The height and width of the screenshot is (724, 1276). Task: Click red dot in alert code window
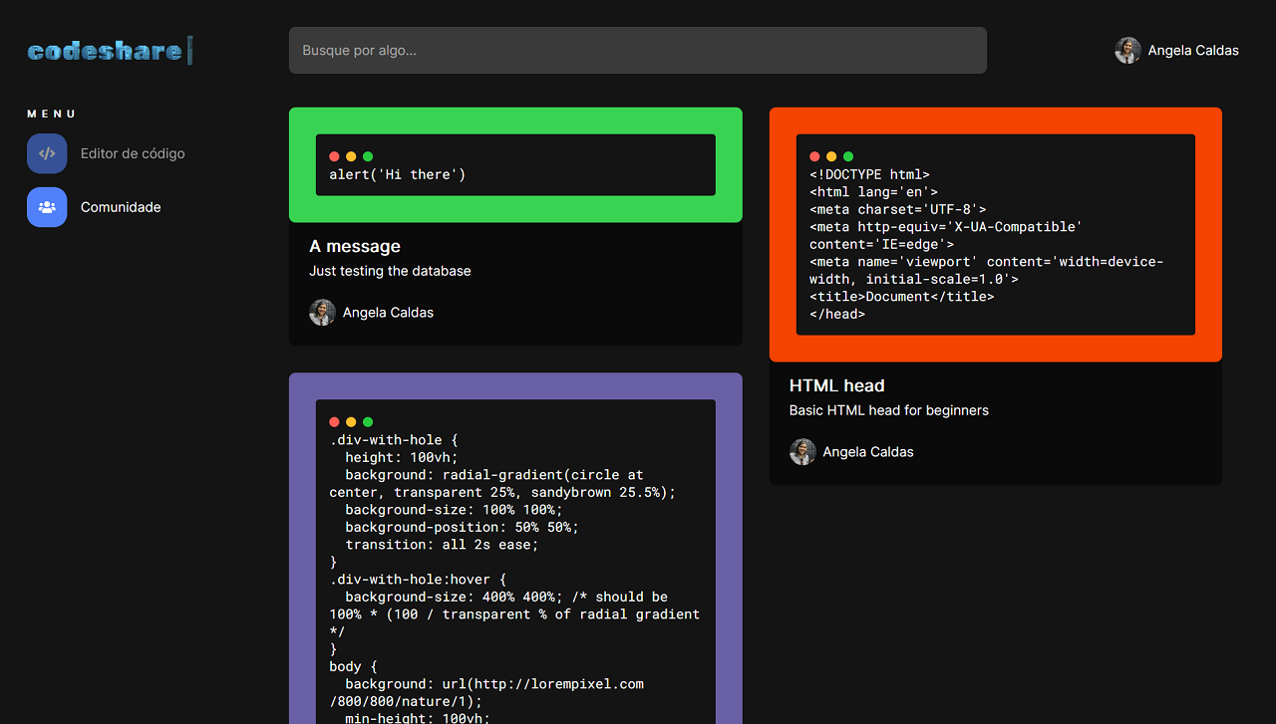click(335, 156)
